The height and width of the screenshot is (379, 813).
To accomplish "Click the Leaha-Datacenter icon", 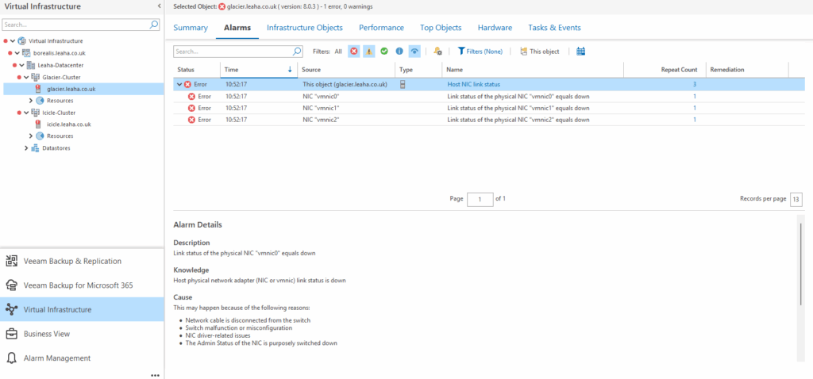I will 31,65.
